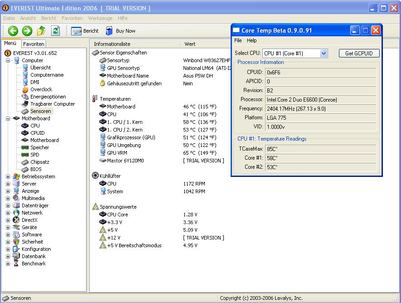Select Übersicht in the Computer tree
The width and height of the screenshot is (401, 303).
[x=40, y=68]
